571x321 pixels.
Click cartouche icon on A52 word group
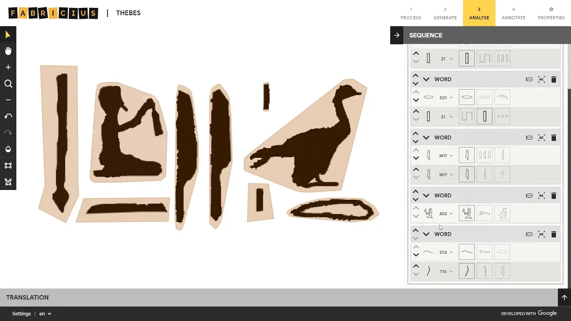click(529, 196)
